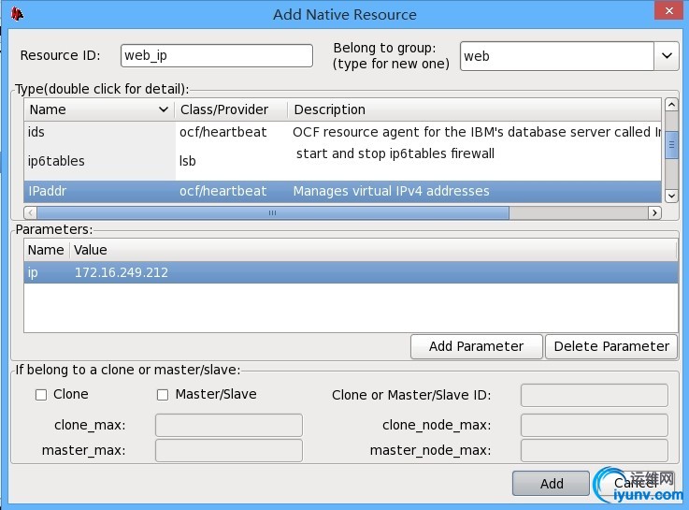
Task: Click the type list horizontal scrollbar thumb
Action: coord(273,212)
